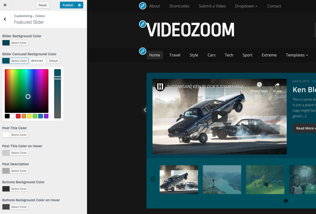Pick a color in the saturation gradient area
Viewport: 316px width, 214px height.
tap(27, 91)
